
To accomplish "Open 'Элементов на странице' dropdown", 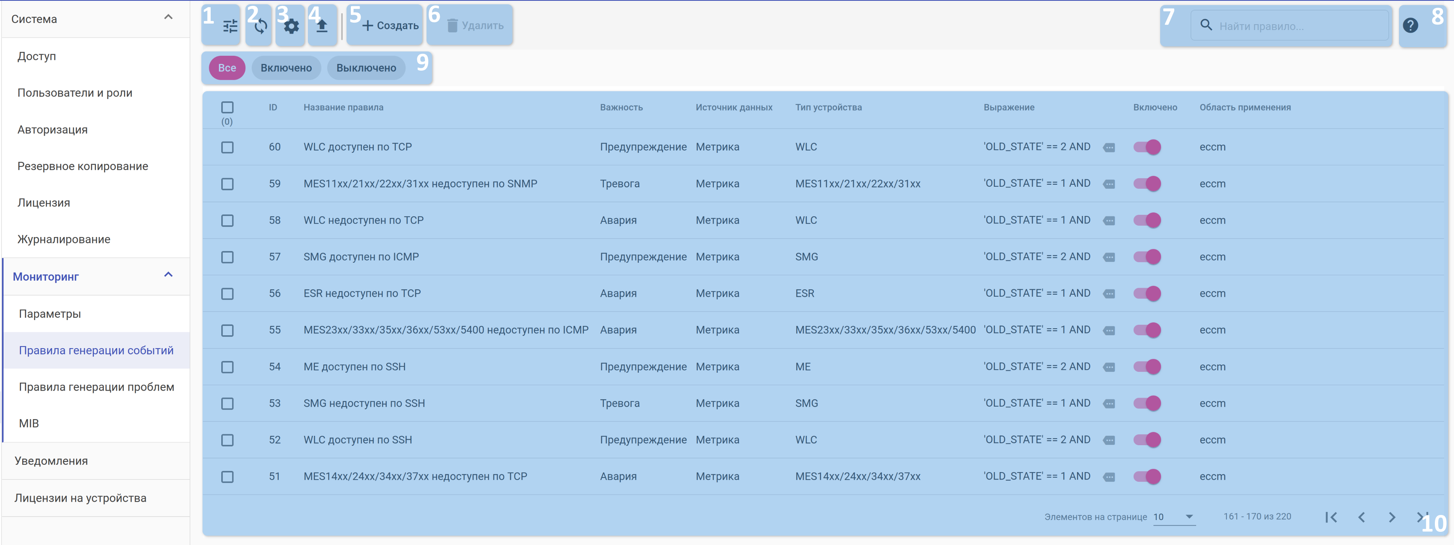I will point(1173,517).
